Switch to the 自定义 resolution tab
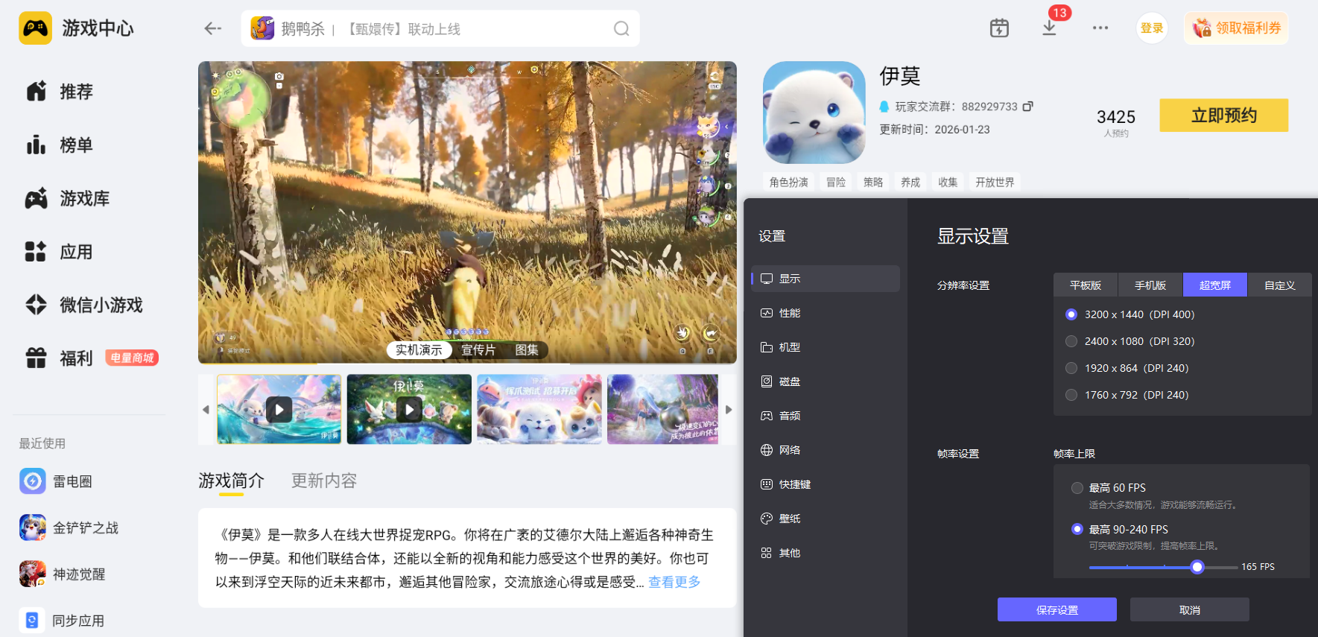1318x637 pixels. [1280, 285]
